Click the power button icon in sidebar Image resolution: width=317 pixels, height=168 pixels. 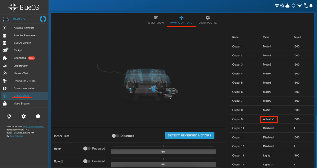click(9, 116)
